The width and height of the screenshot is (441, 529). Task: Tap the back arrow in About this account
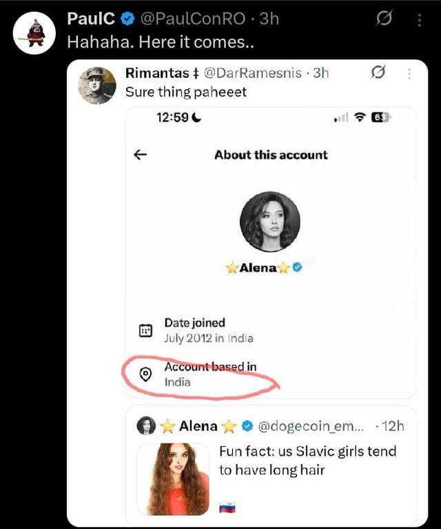point(141,155)
